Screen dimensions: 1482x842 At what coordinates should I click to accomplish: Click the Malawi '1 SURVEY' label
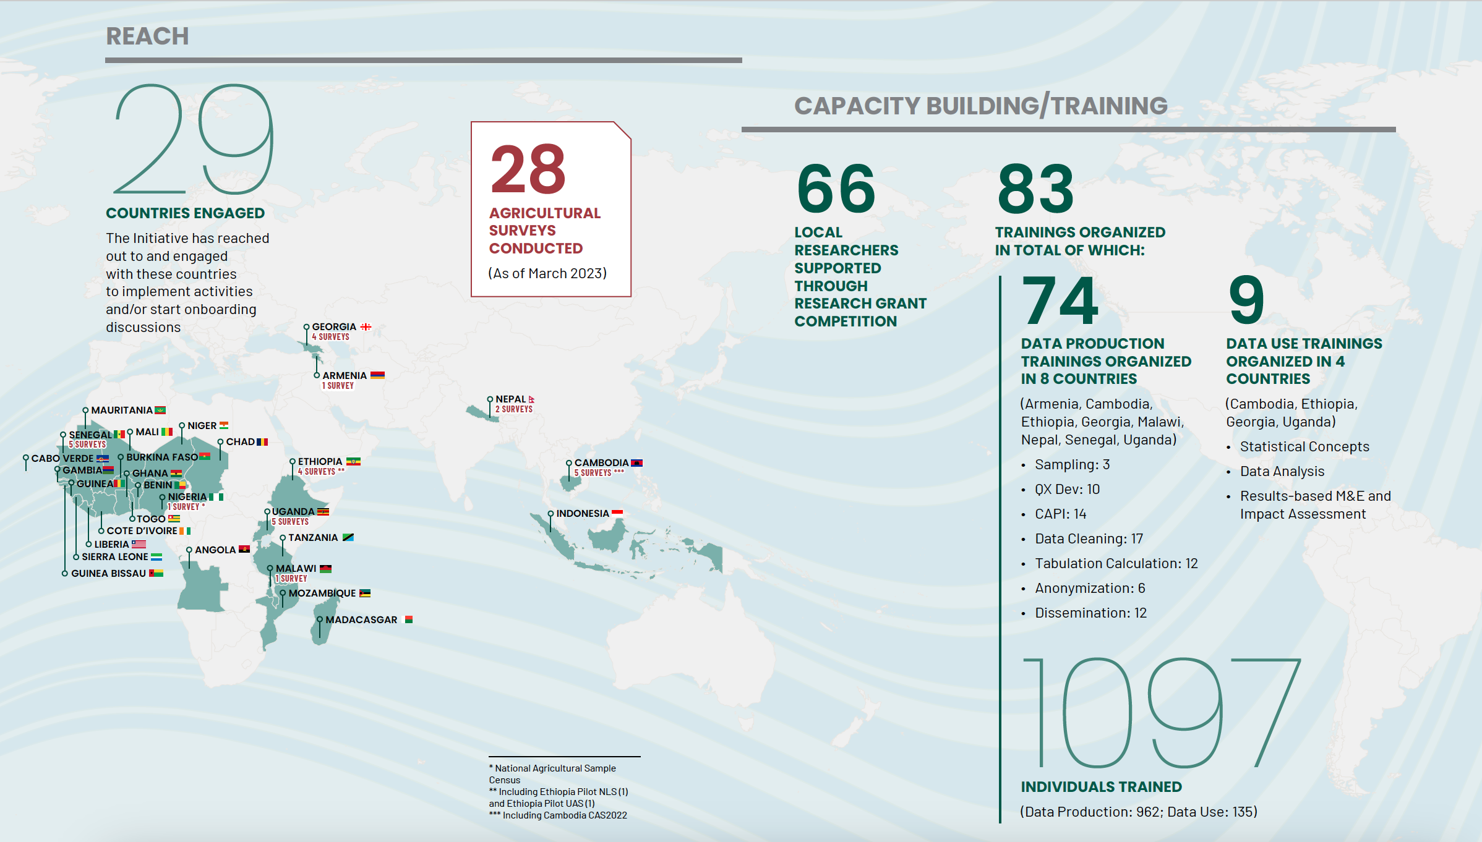(x=291, y=579)
